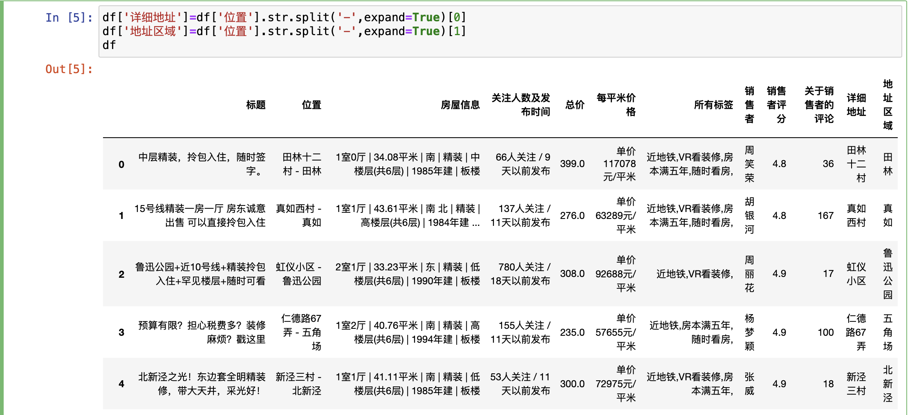This screenshot has width=910, height=415.
Task: Select the '销售者' column header
Action: coord(749,105)
